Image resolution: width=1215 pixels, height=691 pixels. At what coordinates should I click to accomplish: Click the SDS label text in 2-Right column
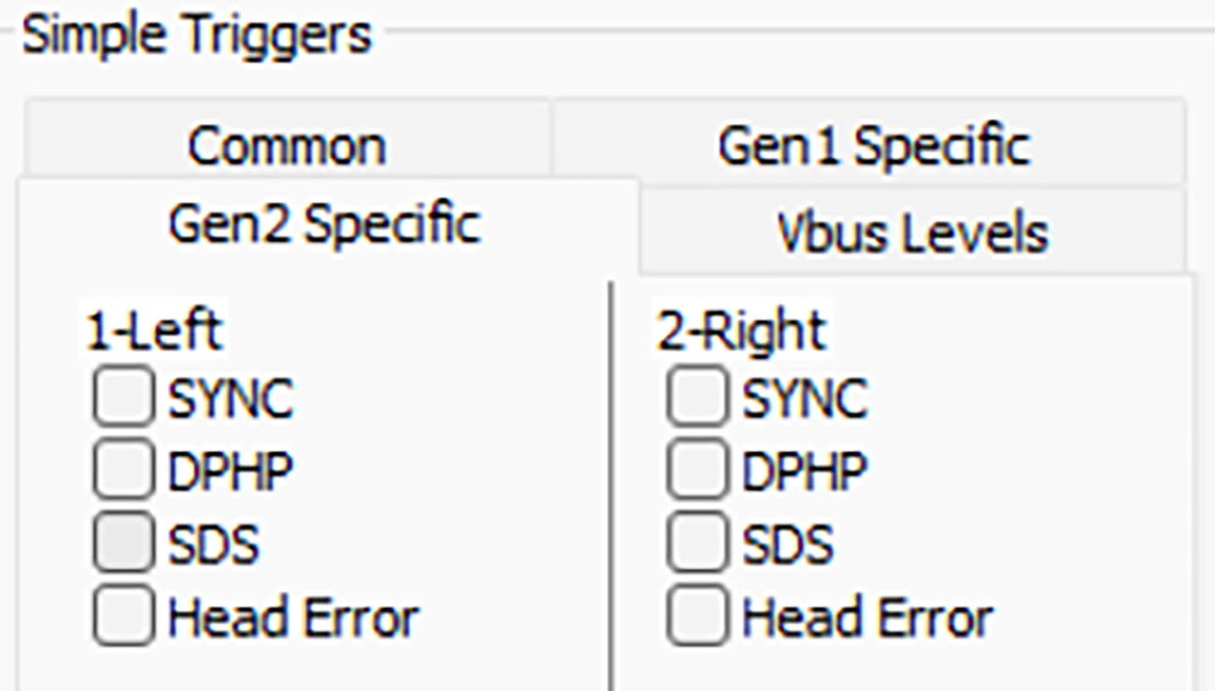[787, 544]
